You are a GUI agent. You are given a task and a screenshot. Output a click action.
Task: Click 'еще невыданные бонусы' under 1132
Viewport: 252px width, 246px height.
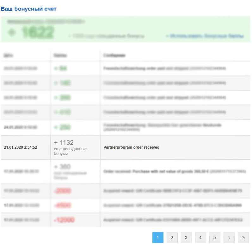70,151
